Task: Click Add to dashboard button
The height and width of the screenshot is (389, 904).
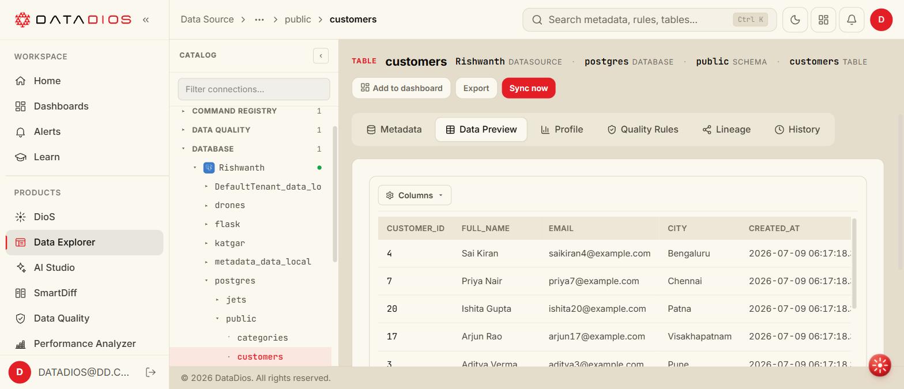Action: click(x=401, y=88)
